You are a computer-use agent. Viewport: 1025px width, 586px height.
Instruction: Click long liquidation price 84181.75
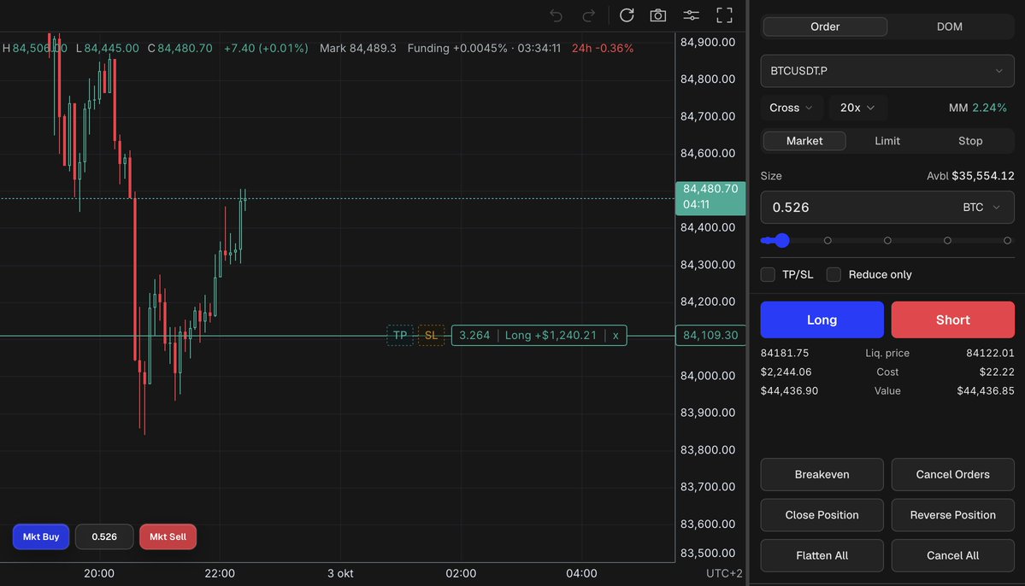[785, 353]
